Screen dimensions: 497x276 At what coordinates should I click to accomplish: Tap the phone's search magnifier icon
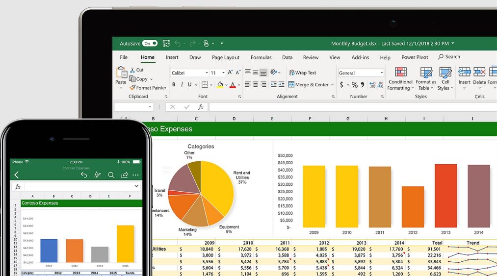click(x=111, y=175)
